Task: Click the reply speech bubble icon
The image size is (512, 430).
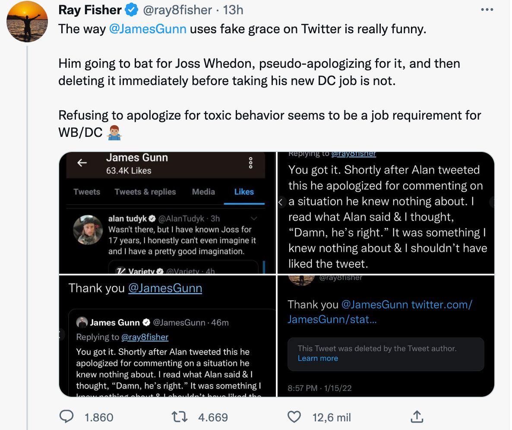Action: coord(66,416)
